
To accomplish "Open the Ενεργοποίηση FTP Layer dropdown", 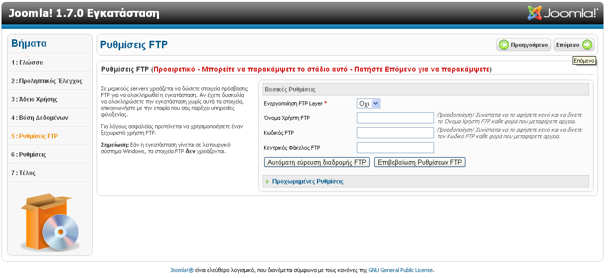I will click(x=369, y=103).
